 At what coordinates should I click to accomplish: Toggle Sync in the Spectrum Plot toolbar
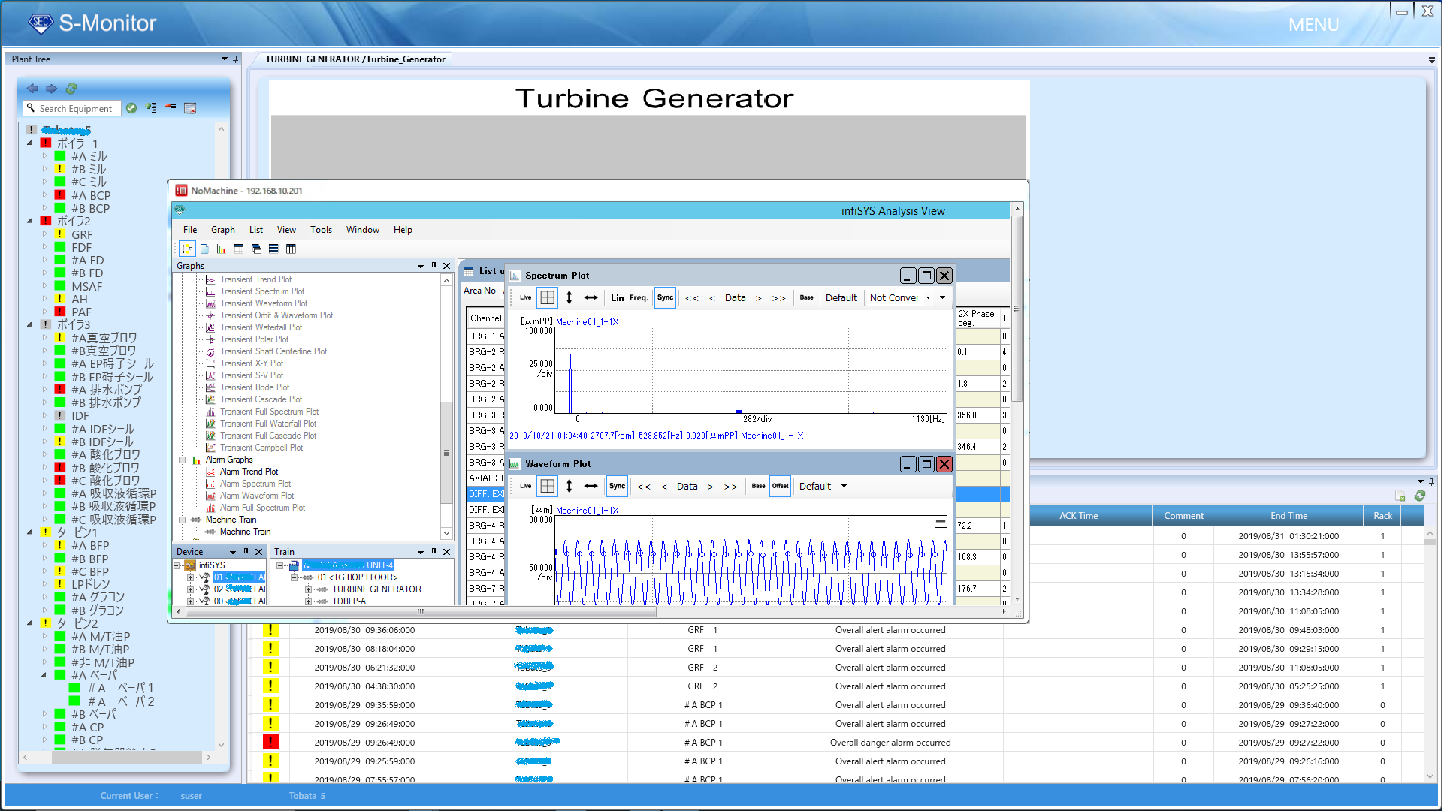(x=665, y=298)
